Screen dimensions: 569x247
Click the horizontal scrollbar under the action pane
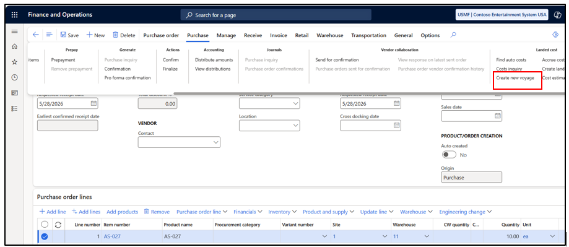point(368,93)
